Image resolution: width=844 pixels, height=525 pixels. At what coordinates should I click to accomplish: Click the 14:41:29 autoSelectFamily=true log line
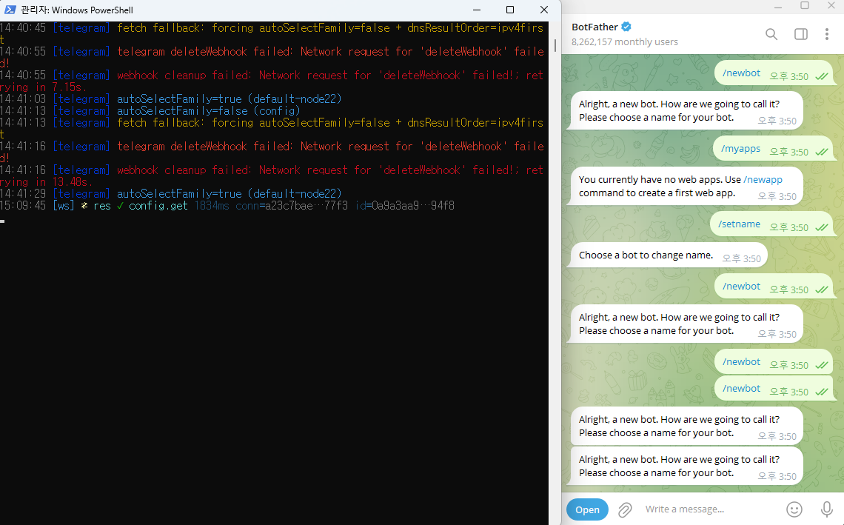pyautogui.click(x=170, y=194)
